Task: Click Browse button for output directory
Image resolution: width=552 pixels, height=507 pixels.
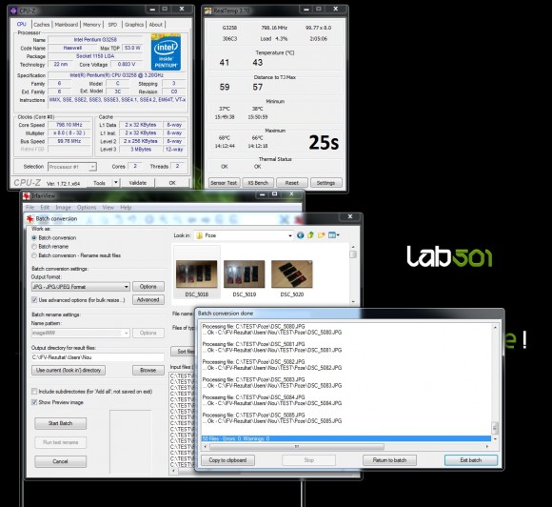Action: coord(148,370)
